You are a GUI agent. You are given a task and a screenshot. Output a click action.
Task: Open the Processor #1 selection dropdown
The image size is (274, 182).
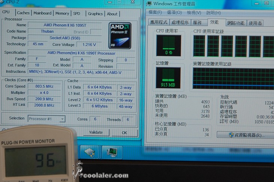click(x=47, y=119)
